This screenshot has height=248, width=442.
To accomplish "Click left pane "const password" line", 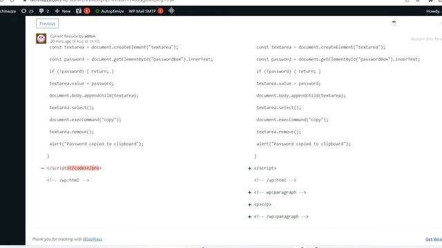I will (131, 59).
